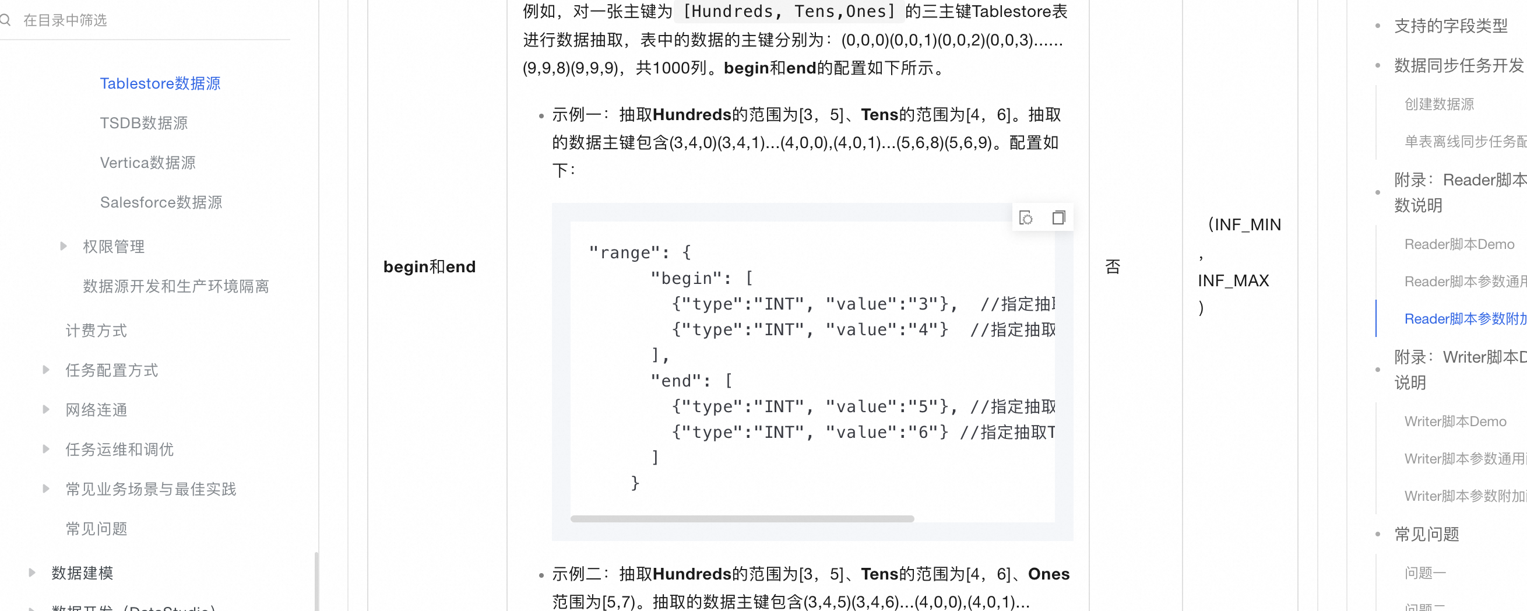Click the horizontal scrollbar under code block
Screen dimensions: 1527x611
pyautogui.click(x=741, y=518)
